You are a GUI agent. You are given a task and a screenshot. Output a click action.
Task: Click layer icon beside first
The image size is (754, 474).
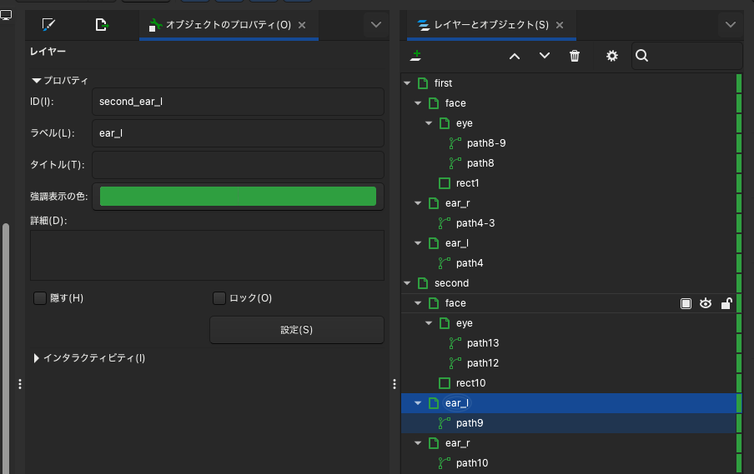pos(423,83)
